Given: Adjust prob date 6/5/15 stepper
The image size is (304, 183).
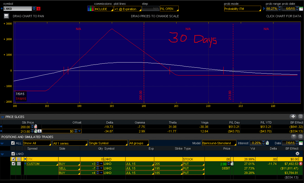Looking at the screenshot, I should click(297, 8).
